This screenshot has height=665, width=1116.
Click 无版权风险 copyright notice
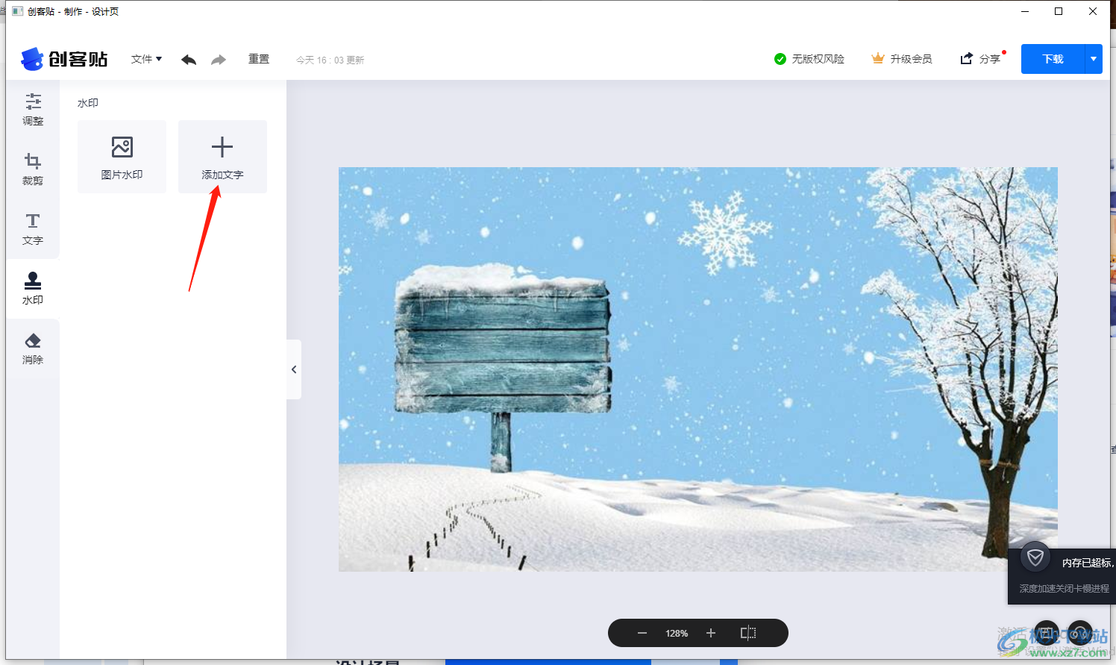[x=809, y=59]
